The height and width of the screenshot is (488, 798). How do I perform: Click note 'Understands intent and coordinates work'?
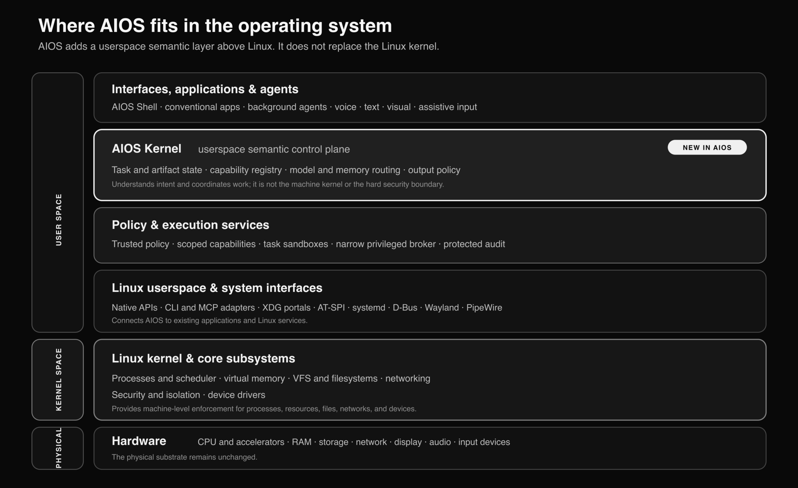point(278,184)
